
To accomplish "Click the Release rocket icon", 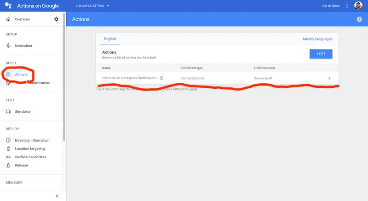I will [x=8, y=165].
